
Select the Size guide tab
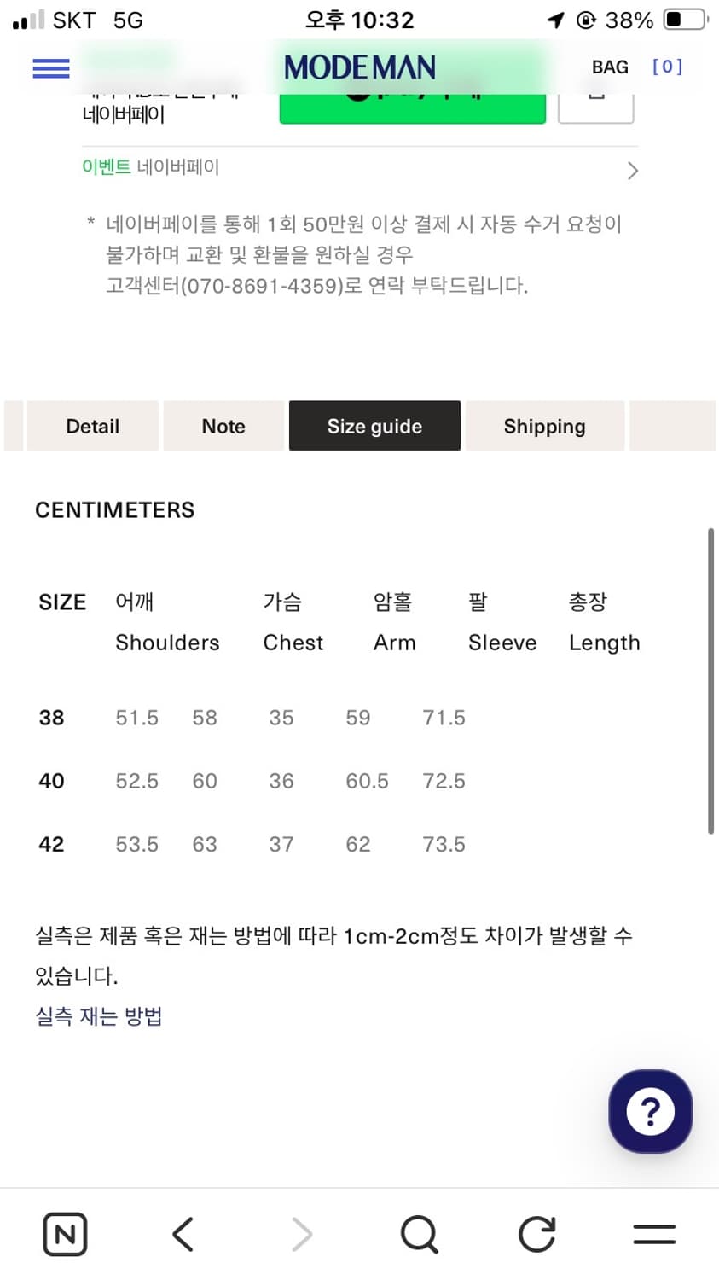[x=374, y=426]
